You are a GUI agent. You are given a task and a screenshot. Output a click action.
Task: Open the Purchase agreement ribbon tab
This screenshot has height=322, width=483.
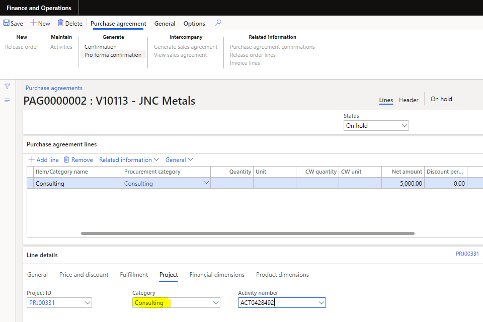[x=118, y=24]
